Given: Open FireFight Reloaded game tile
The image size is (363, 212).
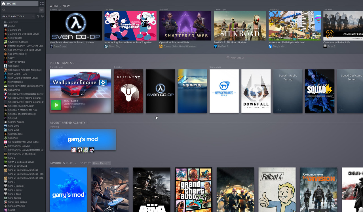Looking at the screenshot, I should [x=224, y=91].
